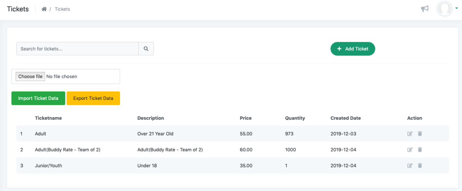Open the announcements megaphone icon
The image size is (462, 191).
[x=425, y=8]
